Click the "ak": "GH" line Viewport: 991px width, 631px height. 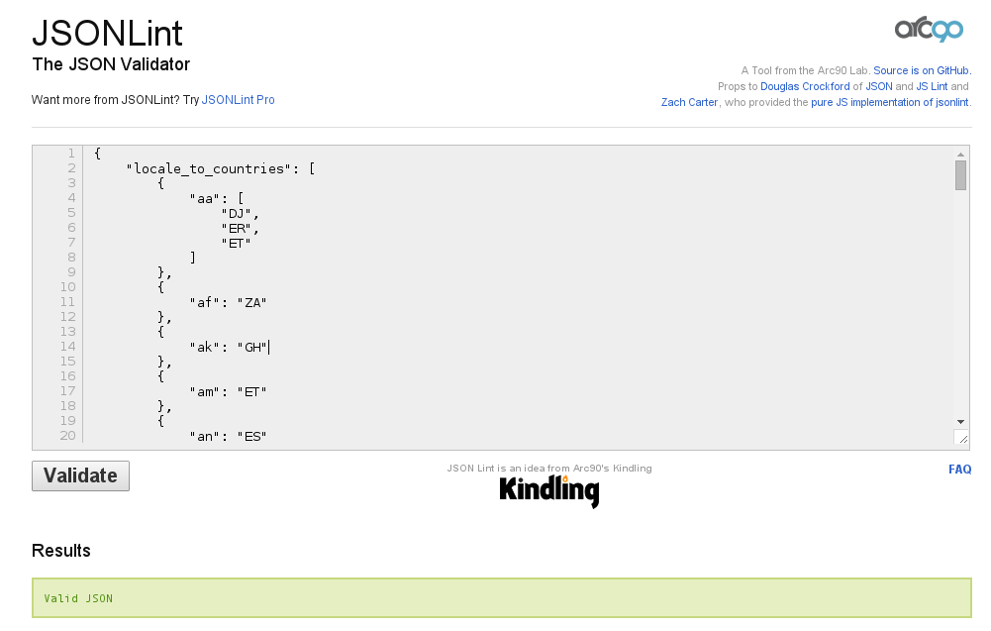228,347
